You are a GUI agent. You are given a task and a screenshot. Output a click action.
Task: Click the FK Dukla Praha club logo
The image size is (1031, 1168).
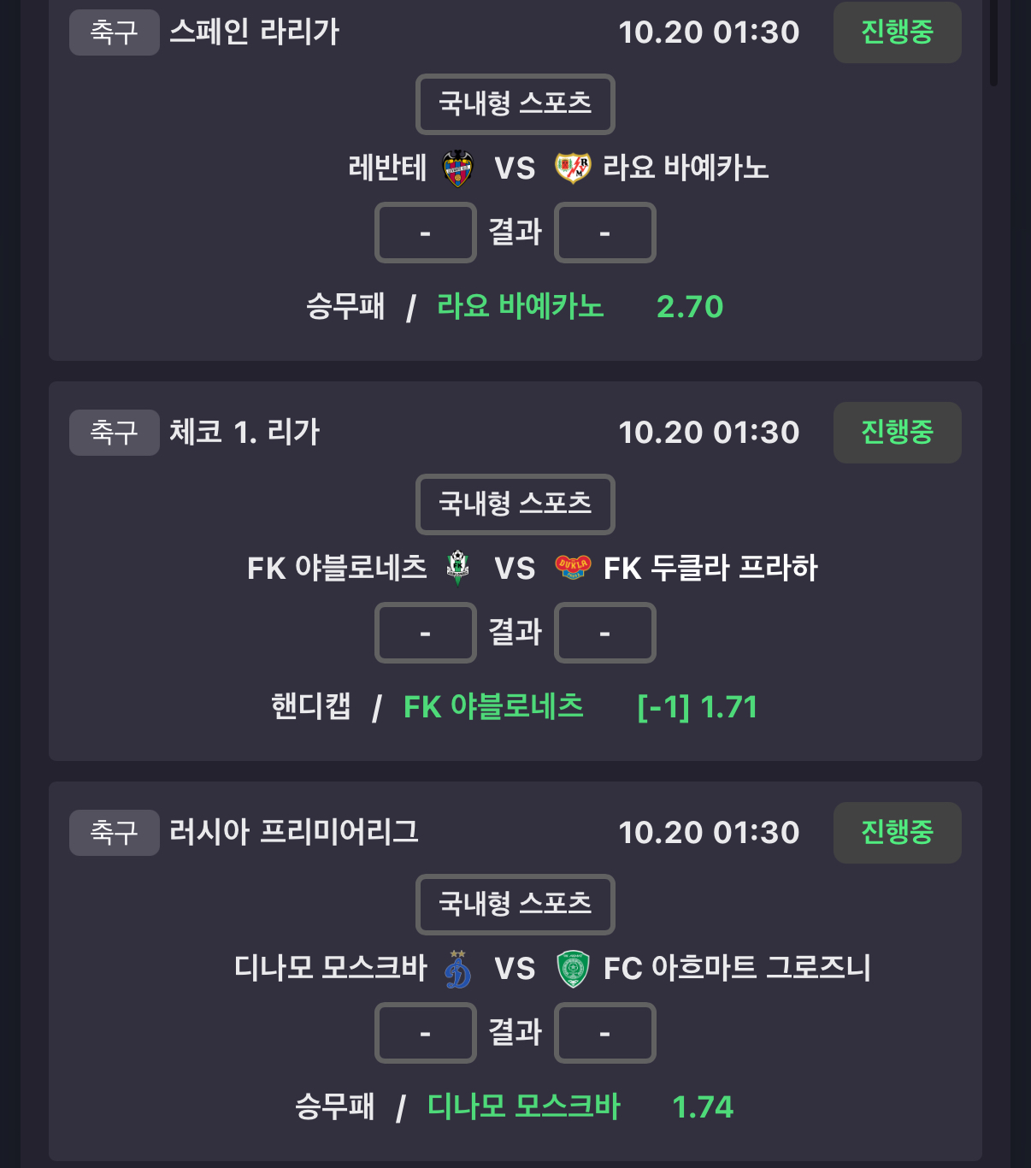[573, 568]
